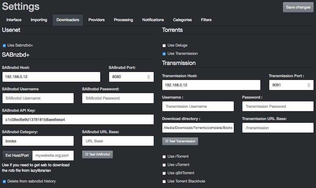Click the Save changes button
Image resolution: width=316 pixels, height=188 pixels.
point(298,7)
